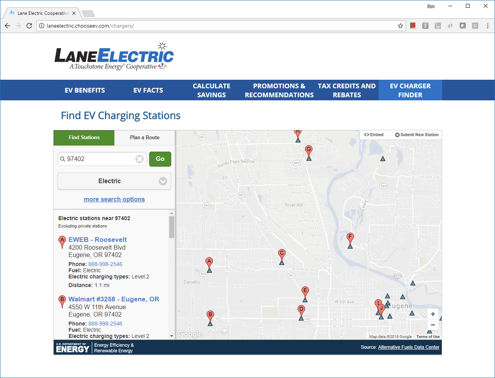Reload the current page
Viewport: 495px width, 378px height.
pyautogui.click(x=29, y=26)
